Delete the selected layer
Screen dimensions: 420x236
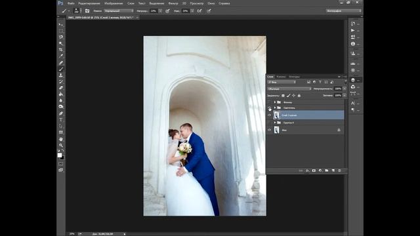[x=339, y=170]
